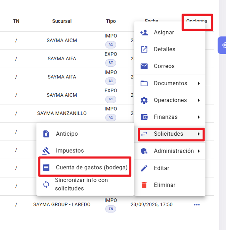226x230 pixels.
Task: Click the Sincronizar refresh-arrows icon
Action: pyautogui.click(x=46, y=185)
